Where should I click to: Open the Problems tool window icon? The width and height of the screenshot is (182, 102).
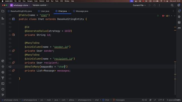click(3, 89)
